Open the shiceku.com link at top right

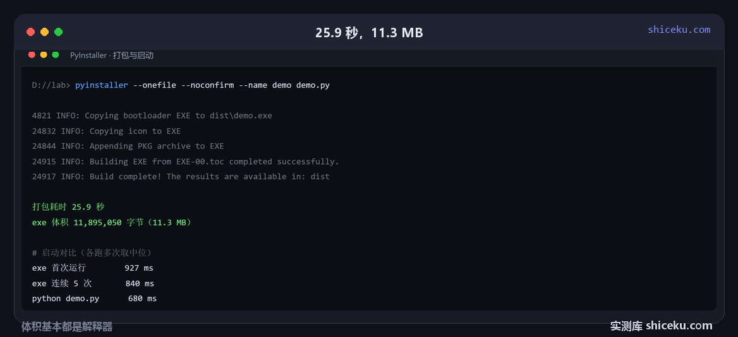coord(679,30)
